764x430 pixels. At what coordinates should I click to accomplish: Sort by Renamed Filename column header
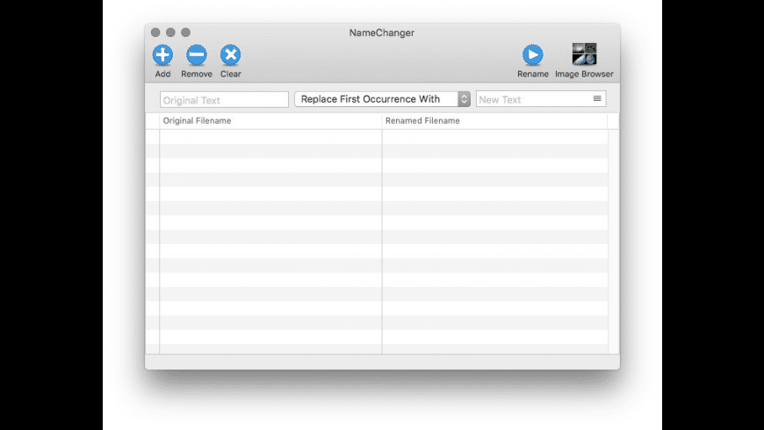click(x=494, y=121)
